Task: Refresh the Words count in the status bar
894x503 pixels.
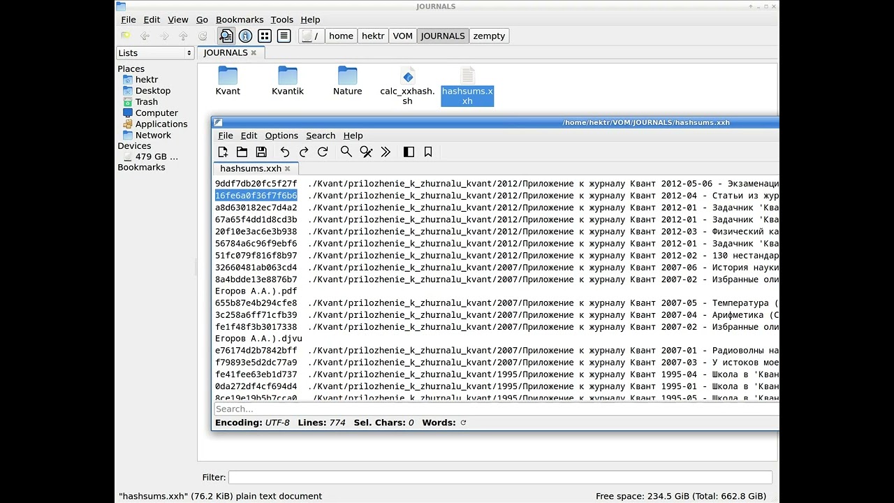Action: (x=463, y=423)
